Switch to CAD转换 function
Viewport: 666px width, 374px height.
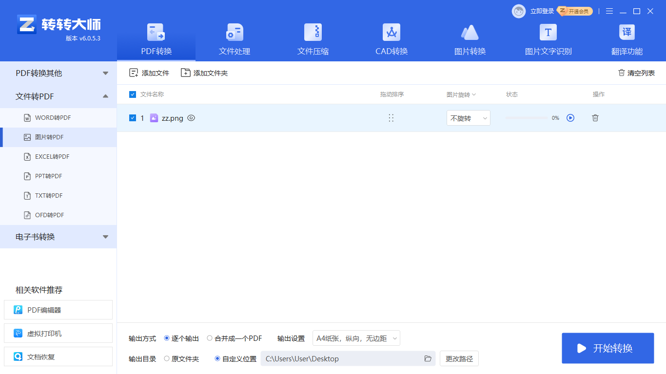click(391, 39)
